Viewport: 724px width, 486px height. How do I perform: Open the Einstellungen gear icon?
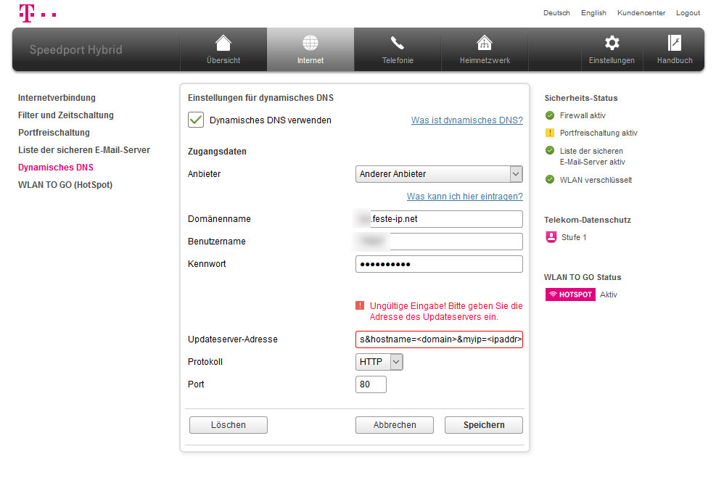tap(612, 43)
